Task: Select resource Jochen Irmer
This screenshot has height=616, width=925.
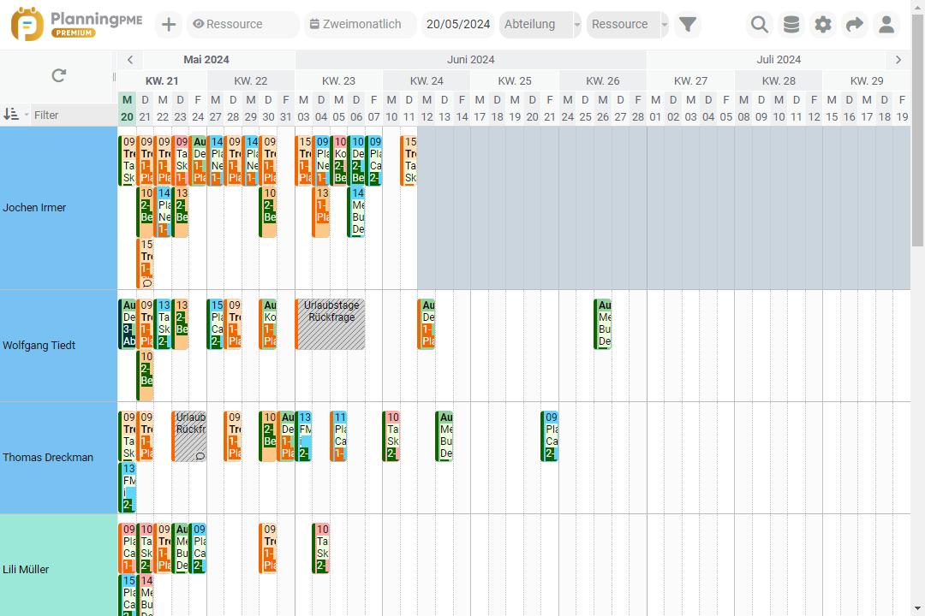Action: [34, 208]
